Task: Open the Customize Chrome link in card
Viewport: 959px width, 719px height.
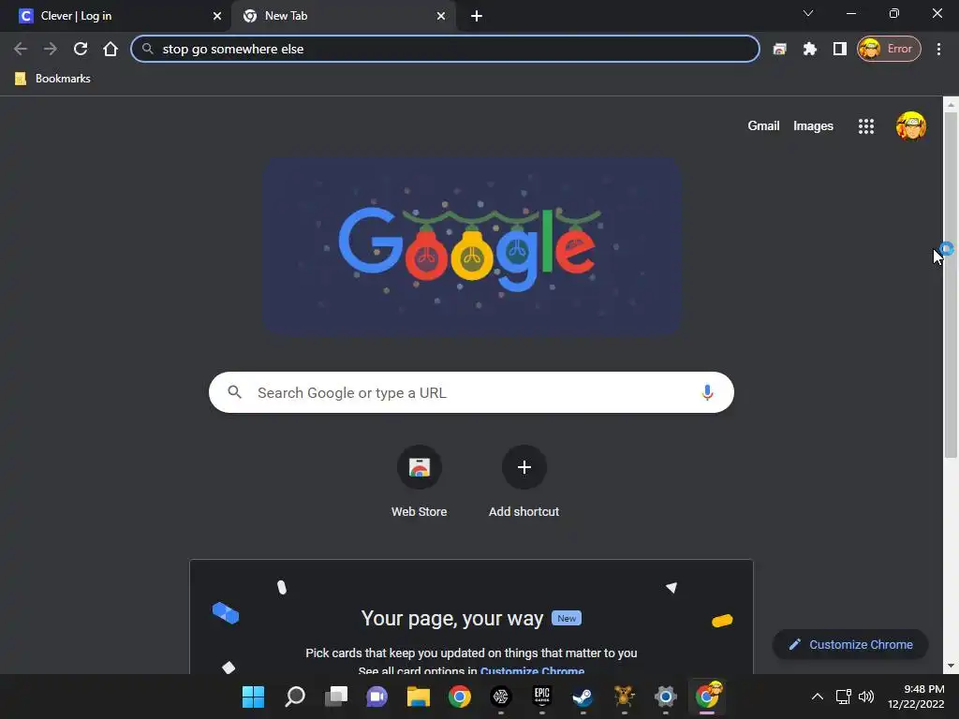Action: pos(532,670)
